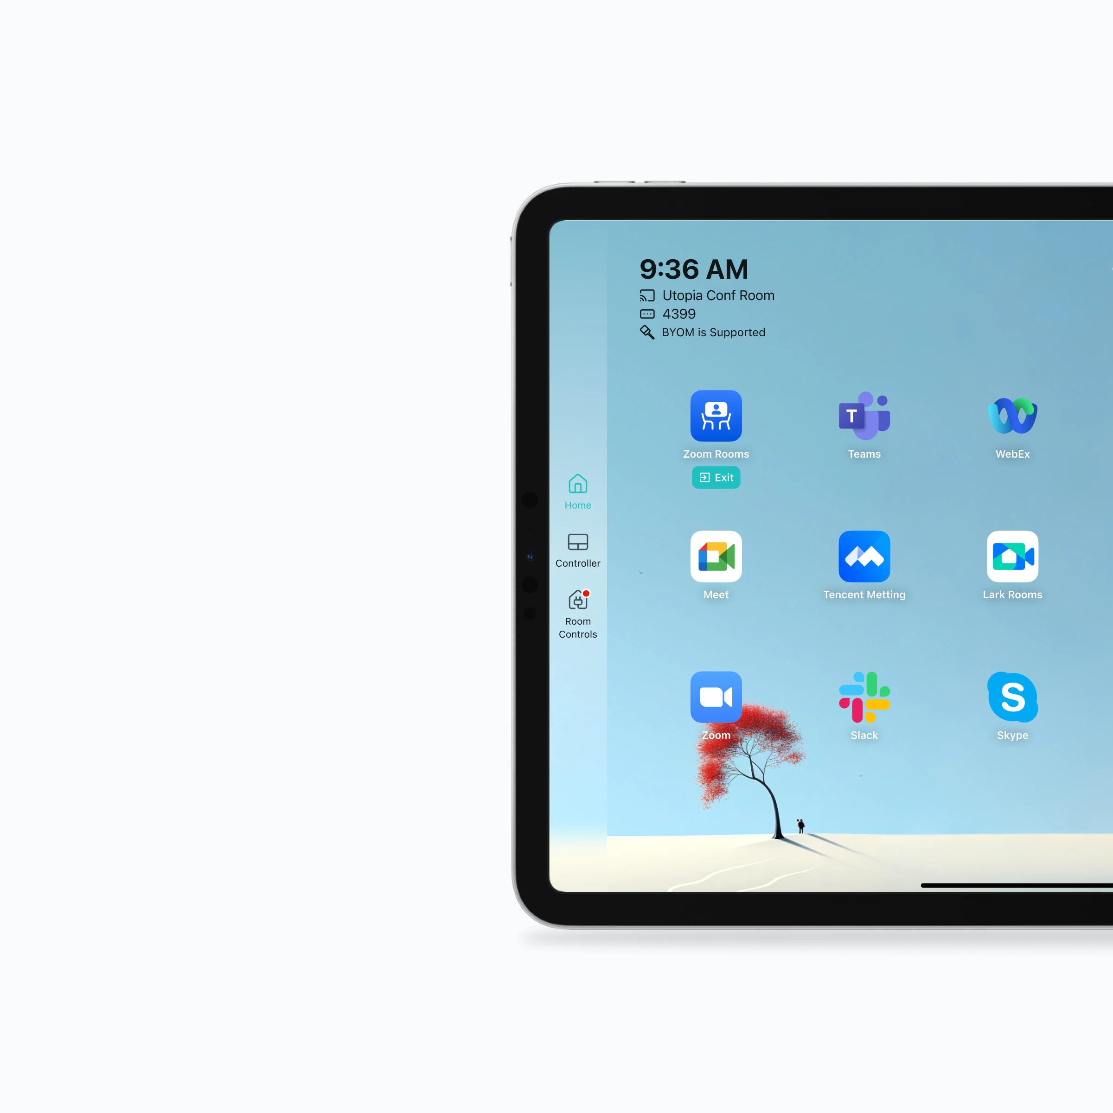Expand Controller sidebar section
The height and width of the screenshot is (1113, 1113).
(x=577, y=551)
